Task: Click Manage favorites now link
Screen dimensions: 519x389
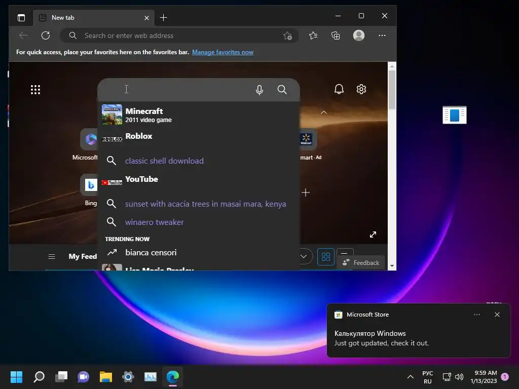Action: tap(223, 52)
